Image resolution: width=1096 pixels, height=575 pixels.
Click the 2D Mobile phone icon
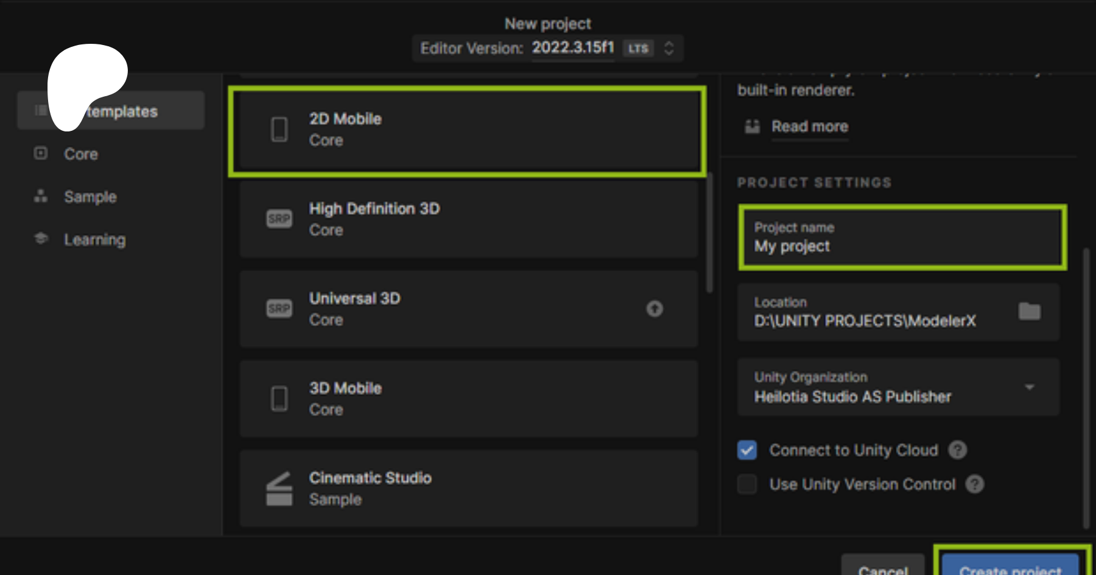279,130
